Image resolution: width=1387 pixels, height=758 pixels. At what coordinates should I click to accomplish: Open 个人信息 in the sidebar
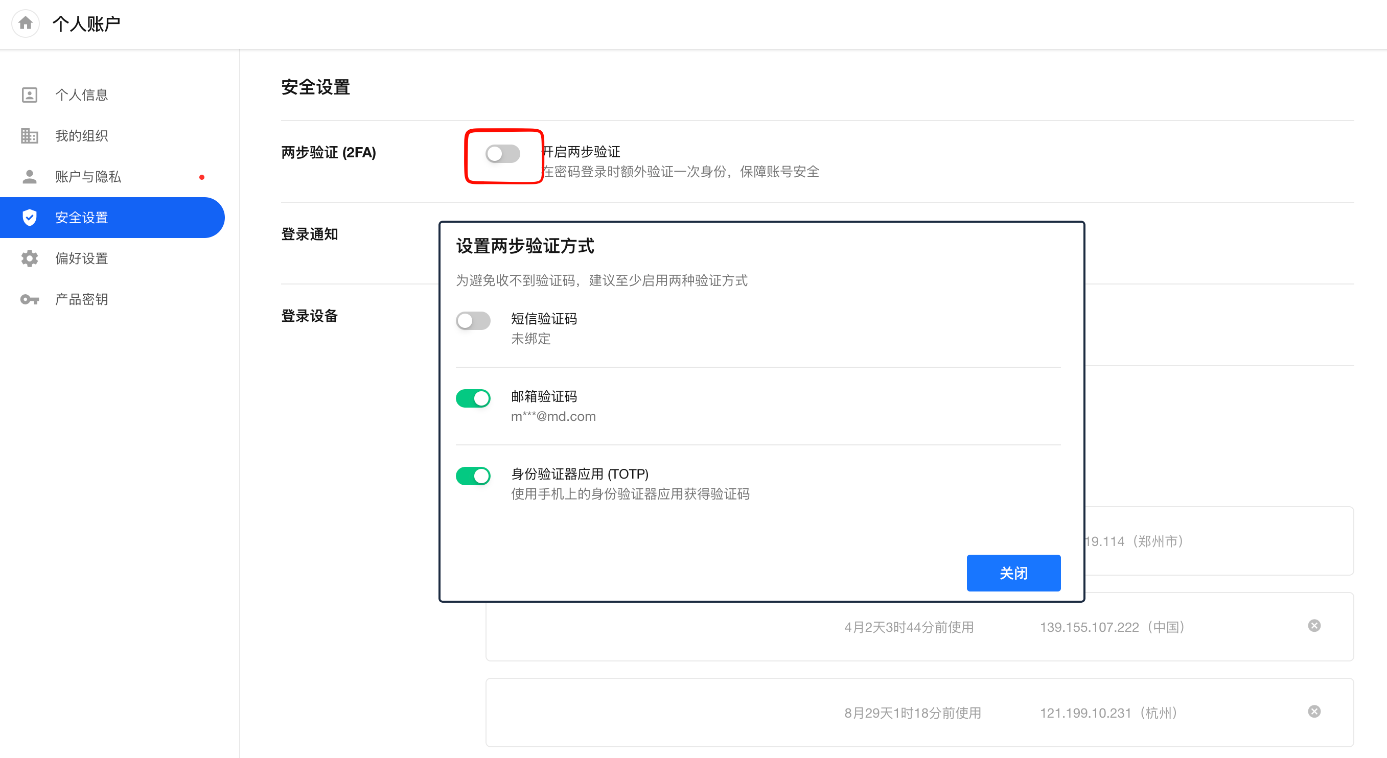pyautogui.click(x=81, y=94)
